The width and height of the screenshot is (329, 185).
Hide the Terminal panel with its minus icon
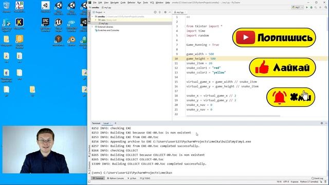pos(326,123)
